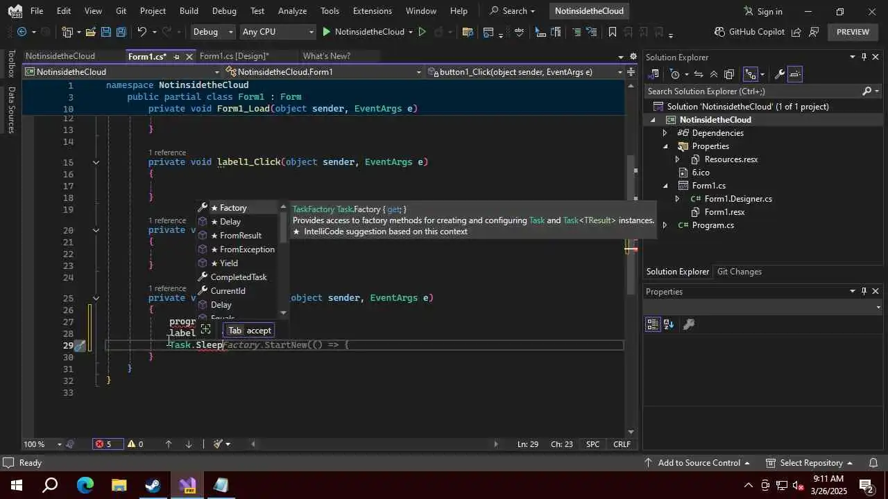
Task: Open Select Repository in the status bar
Action: coord(808,463)
